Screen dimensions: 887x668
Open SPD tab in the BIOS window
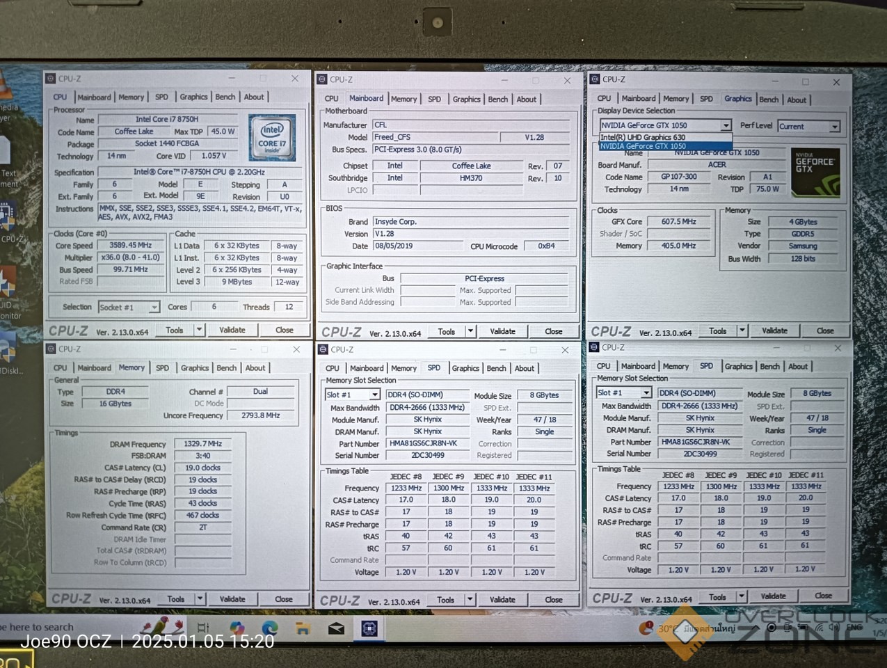coord(434,100)
